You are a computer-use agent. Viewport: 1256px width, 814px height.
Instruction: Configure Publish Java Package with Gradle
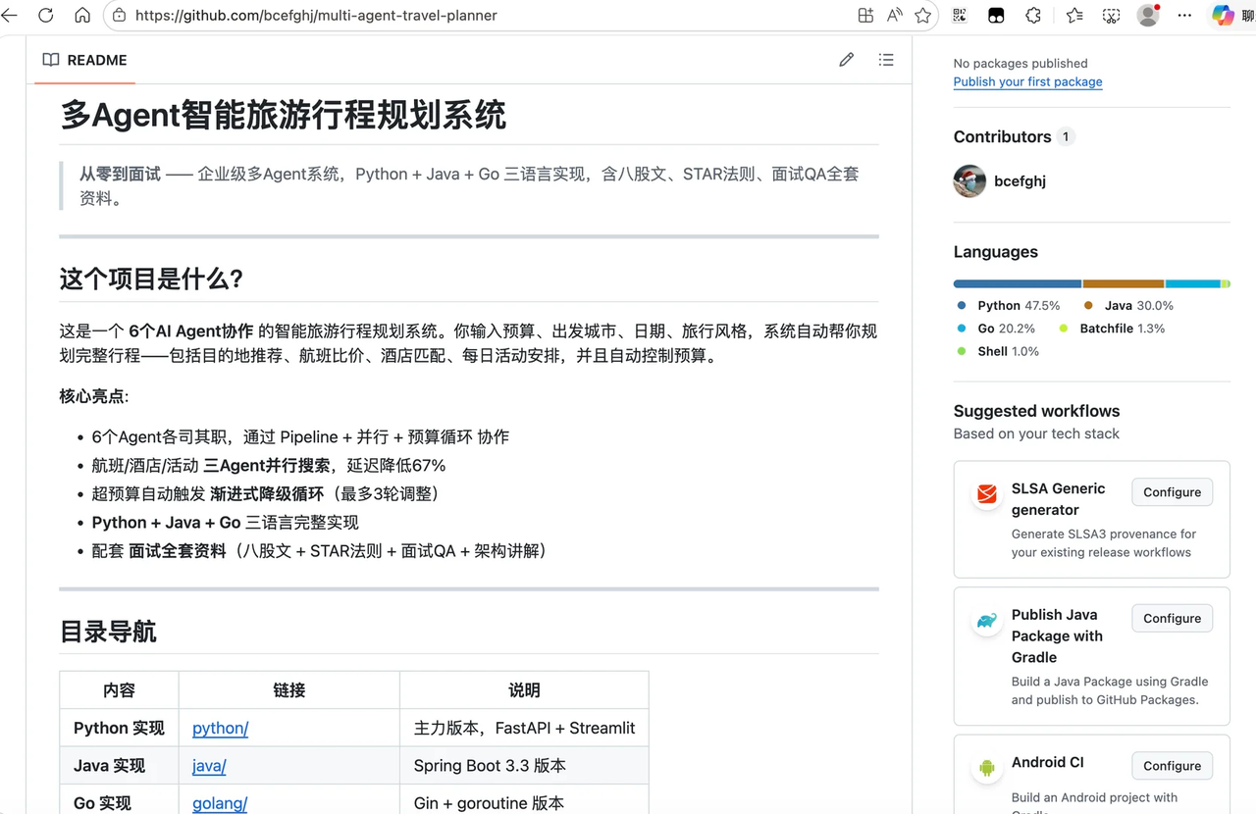pos(1172,619)
